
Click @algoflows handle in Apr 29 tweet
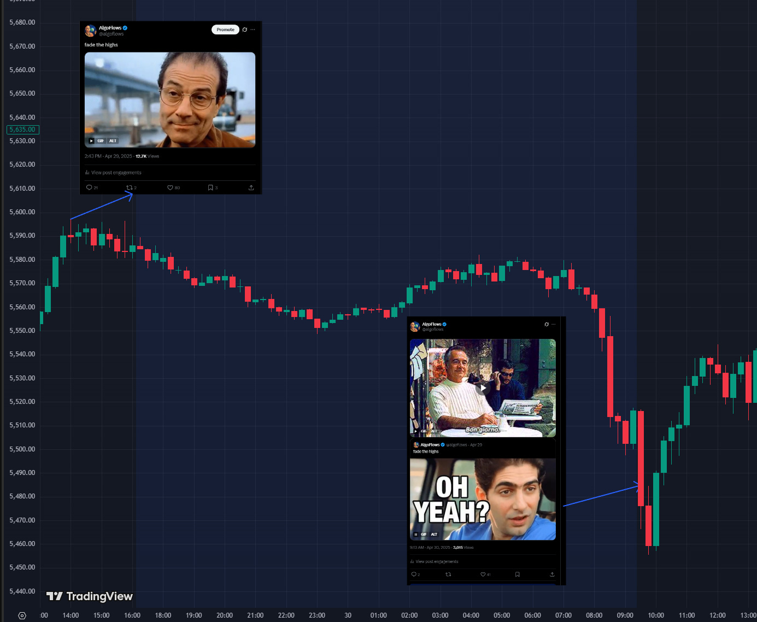pyautogui.click(x=112, y=34)
